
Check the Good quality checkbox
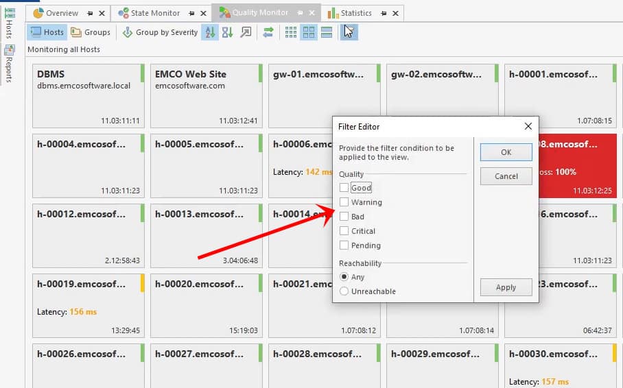point(344,187)
